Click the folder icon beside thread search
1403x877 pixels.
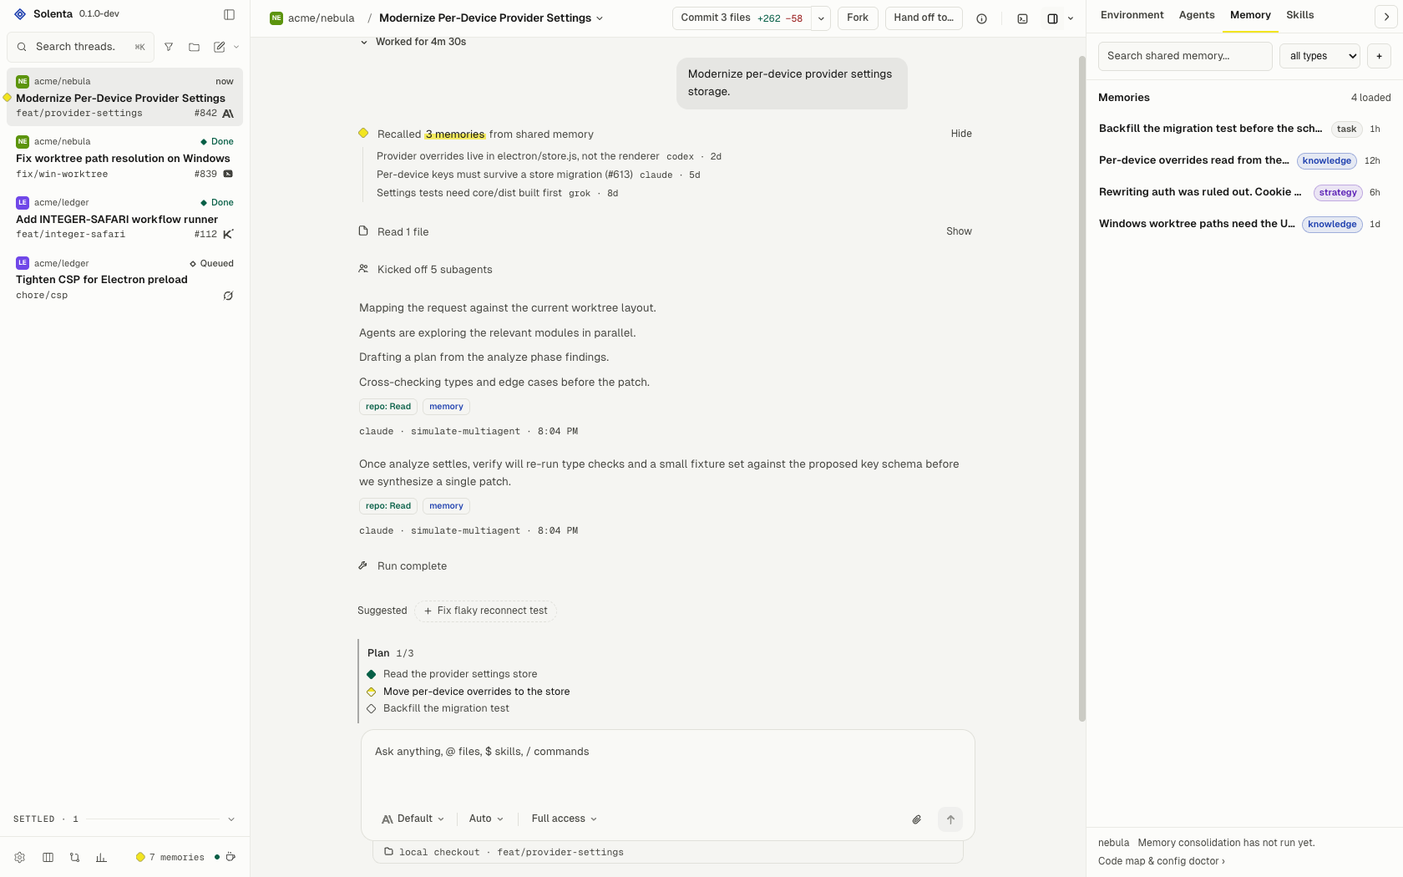click(194, 47)
